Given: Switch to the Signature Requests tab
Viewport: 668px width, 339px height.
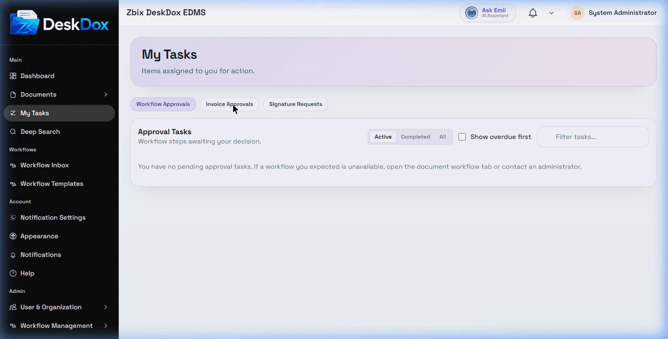Looking at the screenshot, I should click(296, 104).
